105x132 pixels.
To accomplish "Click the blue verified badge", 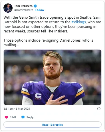I will tap(35, 6).
